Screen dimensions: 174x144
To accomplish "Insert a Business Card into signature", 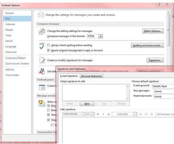I will (x=166, y=114).
